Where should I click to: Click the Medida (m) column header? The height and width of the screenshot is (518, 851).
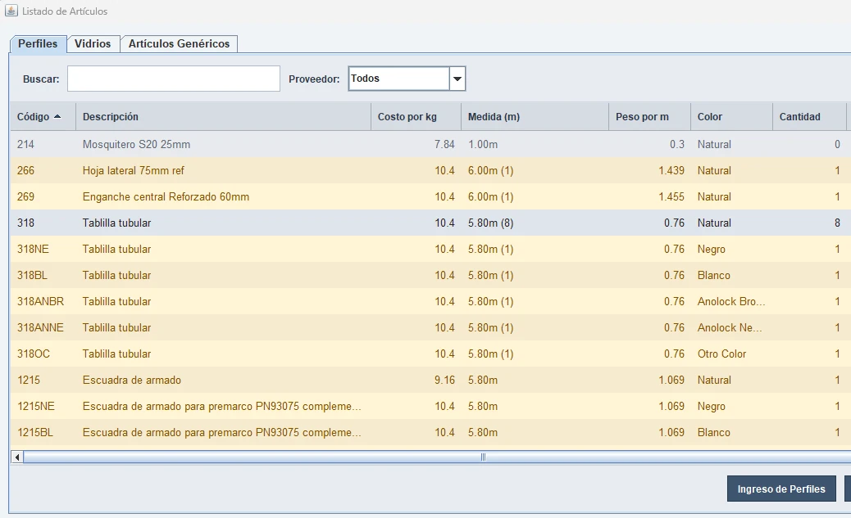tap(535, 116)
